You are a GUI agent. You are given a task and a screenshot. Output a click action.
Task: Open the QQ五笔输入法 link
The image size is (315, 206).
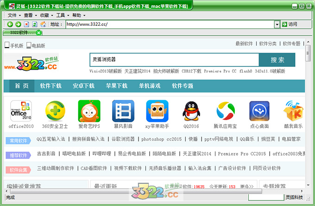51,139
